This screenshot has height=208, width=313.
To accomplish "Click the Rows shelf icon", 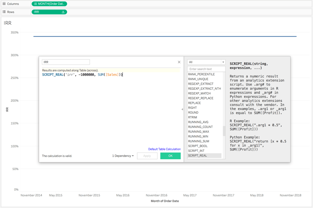I will point(4,12).
